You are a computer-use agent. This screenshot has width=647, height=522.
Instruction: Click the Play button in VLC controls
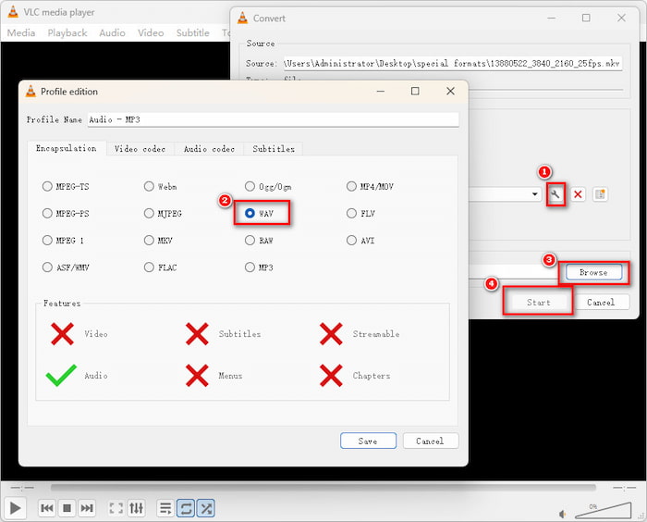[x=15, y=508]
